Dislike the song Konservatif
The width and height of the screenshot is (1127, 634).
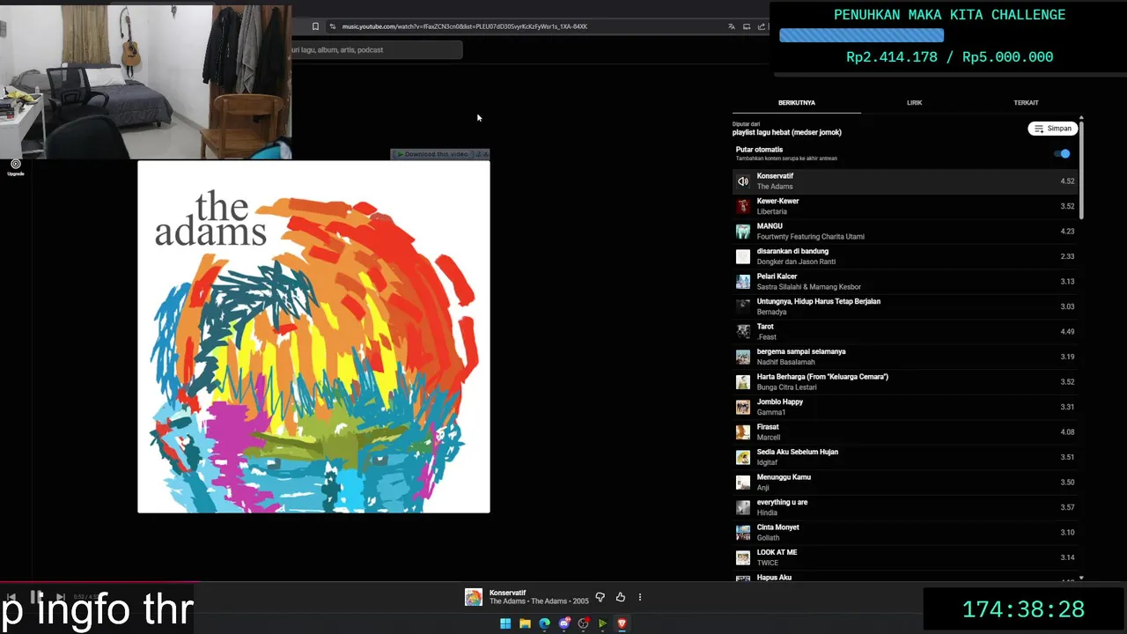point(600,597)
